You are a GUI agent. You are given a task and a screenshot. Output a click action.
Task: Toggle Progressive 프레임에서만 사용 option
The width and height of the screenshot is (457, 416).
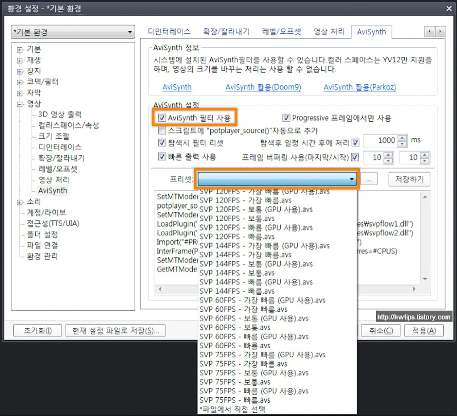point(285,118)
